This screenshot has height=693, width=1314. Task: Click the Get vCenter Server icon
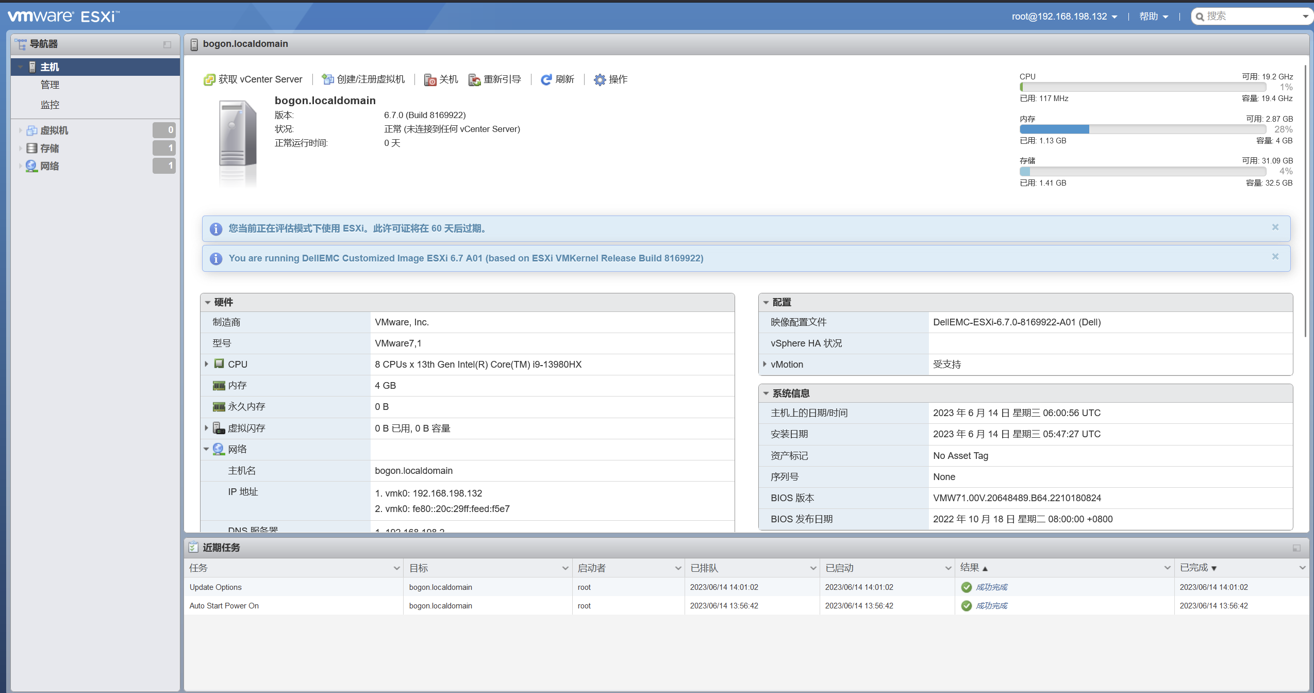click(209, 79)
